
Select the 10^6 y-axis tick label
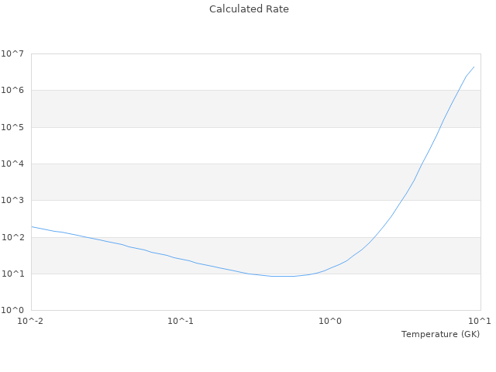pyautogui.click(x=12, y=91)
